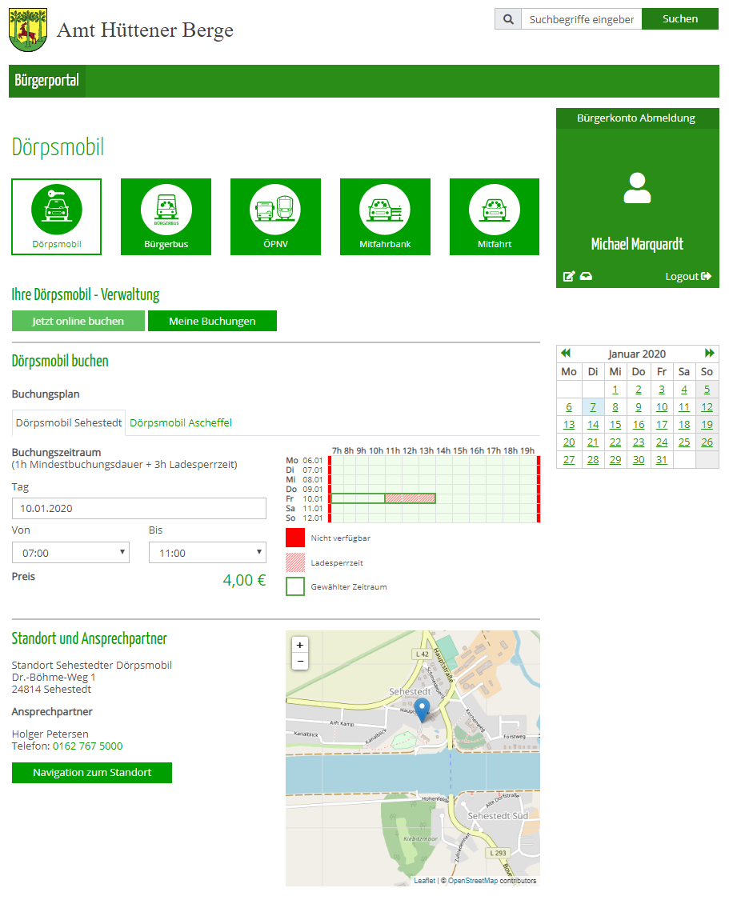Open the Von time dropdown showing 07:00

click(70, 552)
